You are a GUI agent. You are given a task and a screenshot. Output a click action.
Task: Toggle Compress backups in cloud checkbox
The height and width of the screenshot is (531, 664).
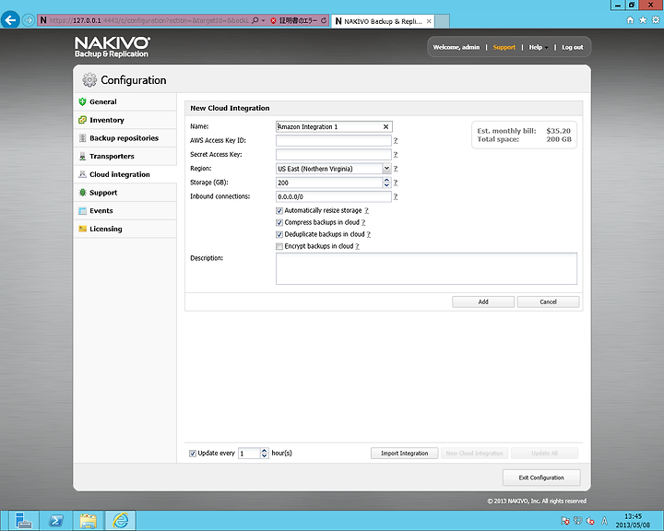279,222
